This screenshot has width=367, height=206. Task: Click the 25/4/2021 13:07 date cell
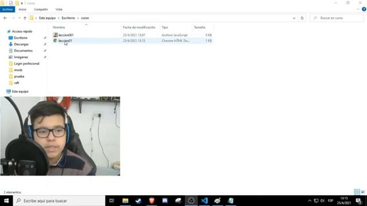point(134,35)
